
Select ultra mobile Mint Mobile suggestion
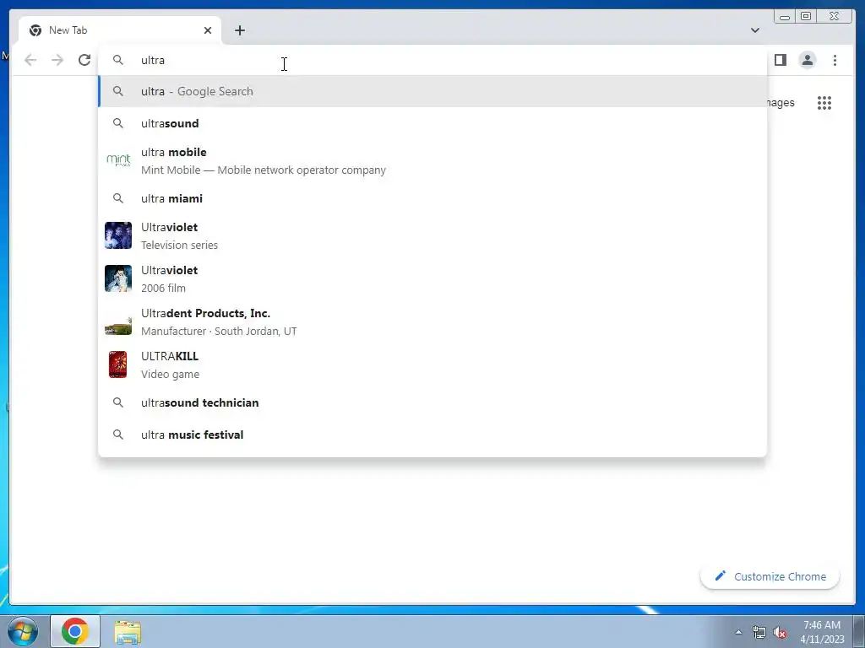[432, 161]
